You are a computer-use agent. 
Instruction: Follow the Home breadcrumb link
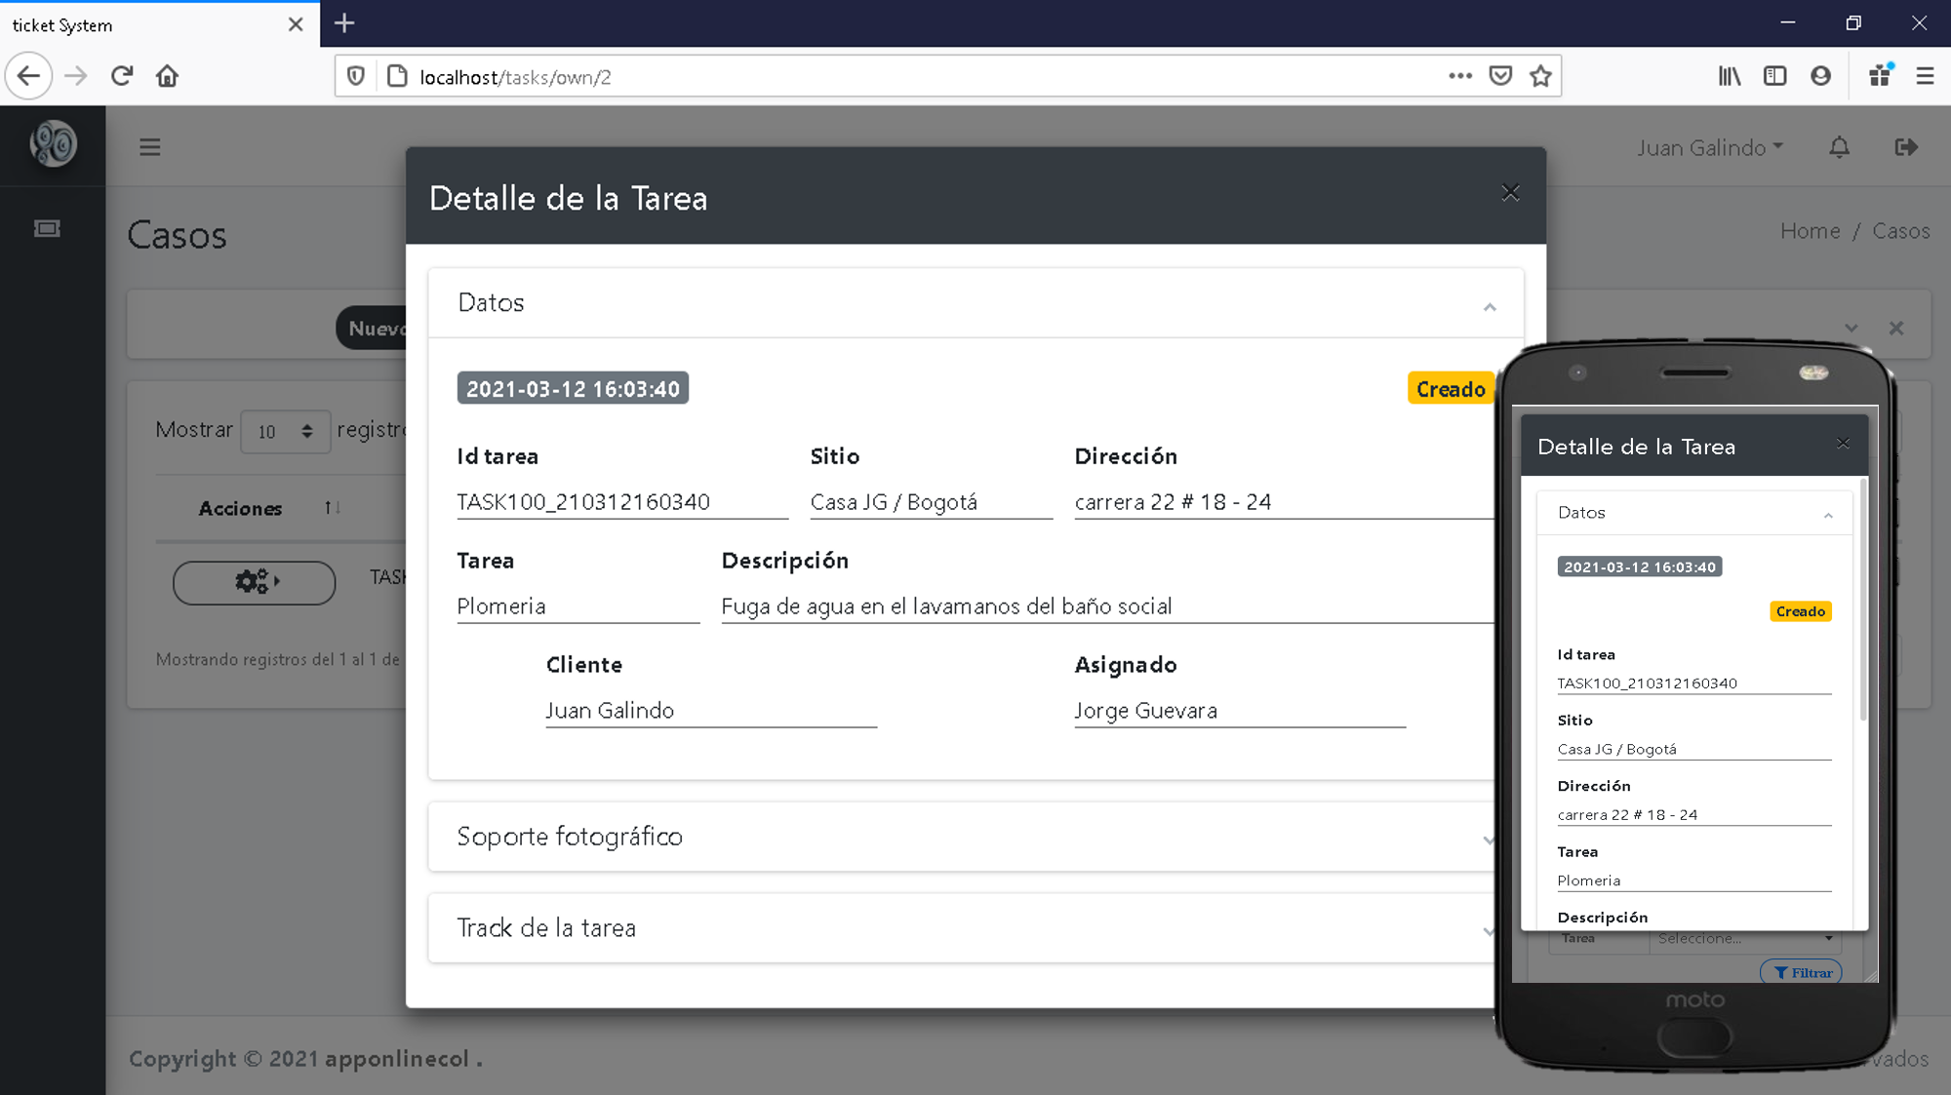(x=1810, y=231)
